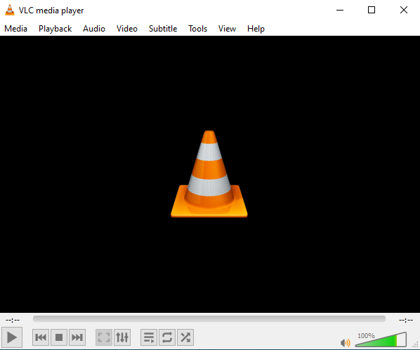This screenshot has width=420, height=350.
Task: Expand the Tools menu
Action: [x=197, y=29]
